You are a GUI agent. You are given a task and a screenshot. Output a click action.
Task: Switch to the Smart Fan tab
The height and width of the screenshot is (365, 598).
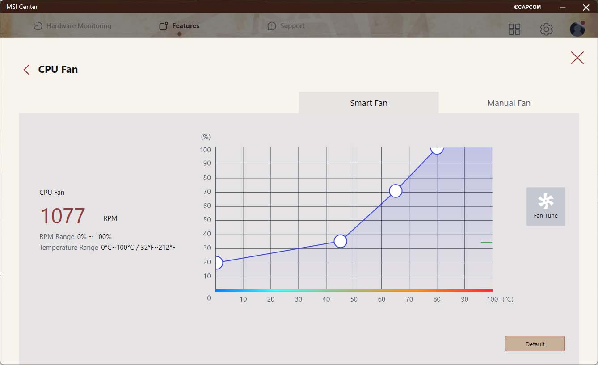click(x=368, y=103)
